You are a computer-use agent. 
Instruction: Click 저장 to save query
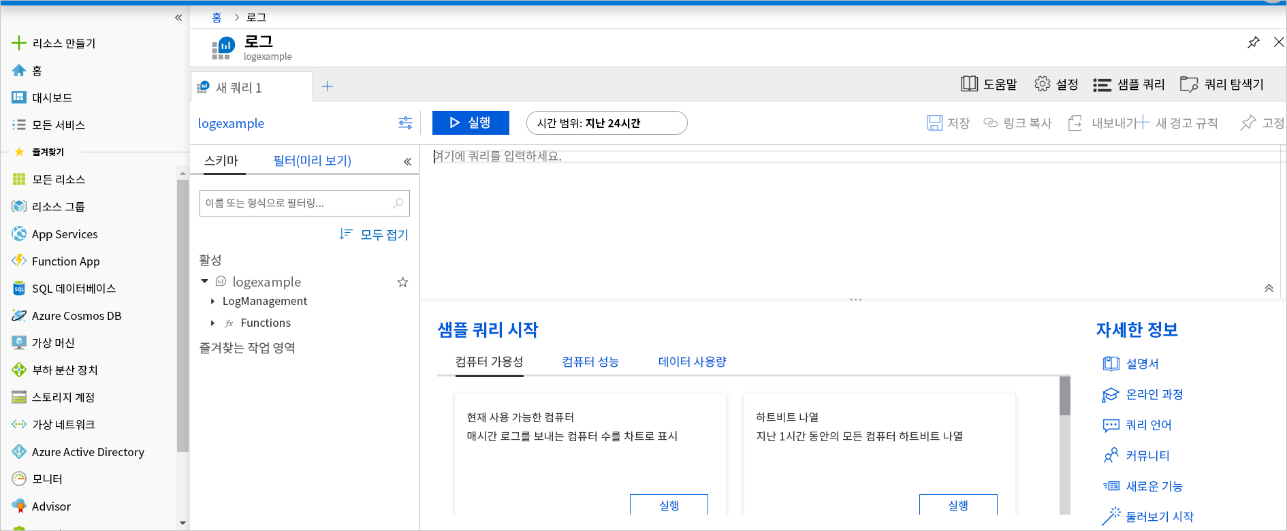click(948, 123)
